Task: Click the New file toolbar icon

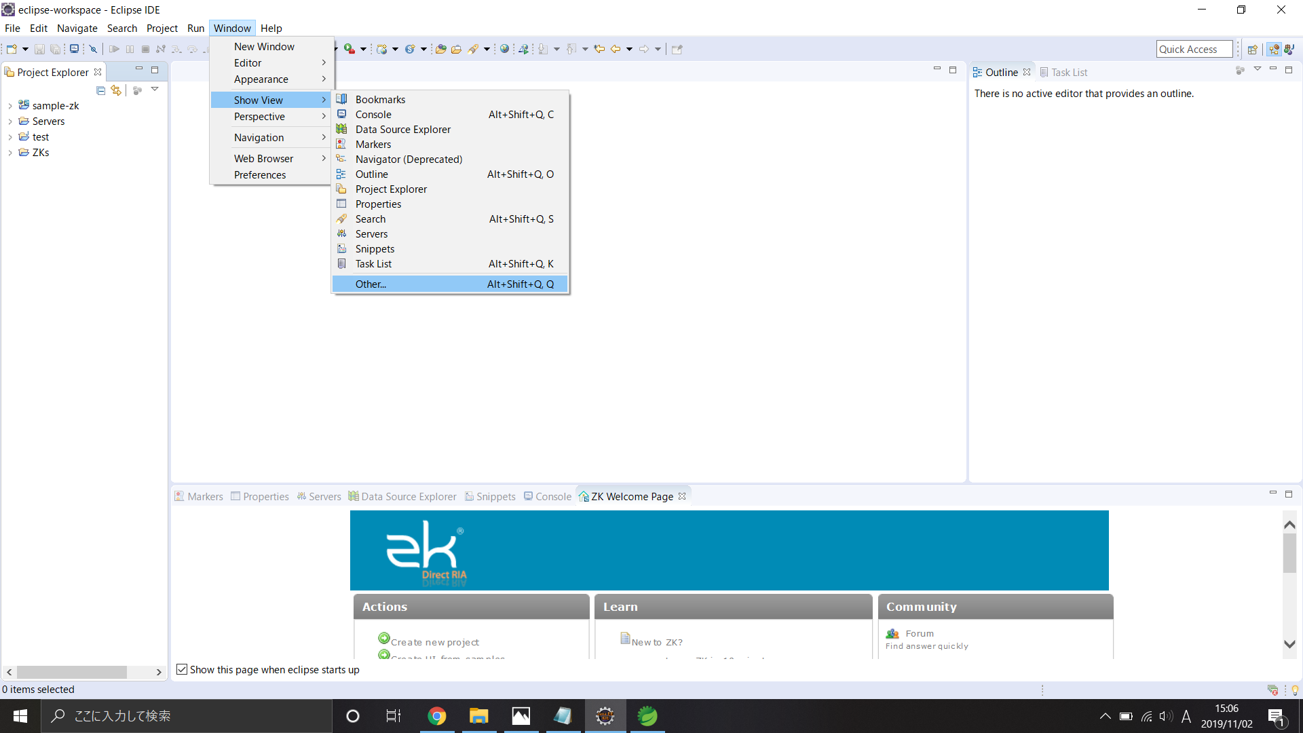Action: click(x=12, y=49)
